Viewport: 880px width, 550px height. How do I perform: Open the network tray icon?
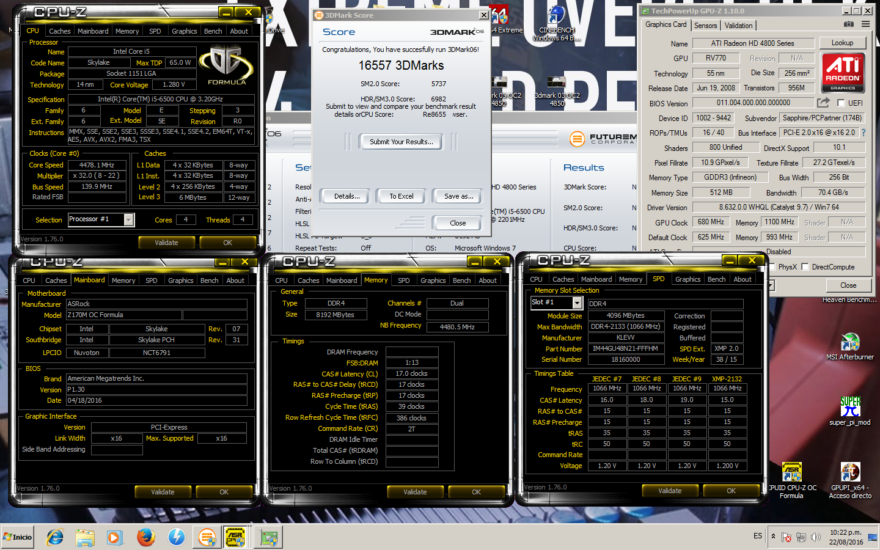click(801, 537)
